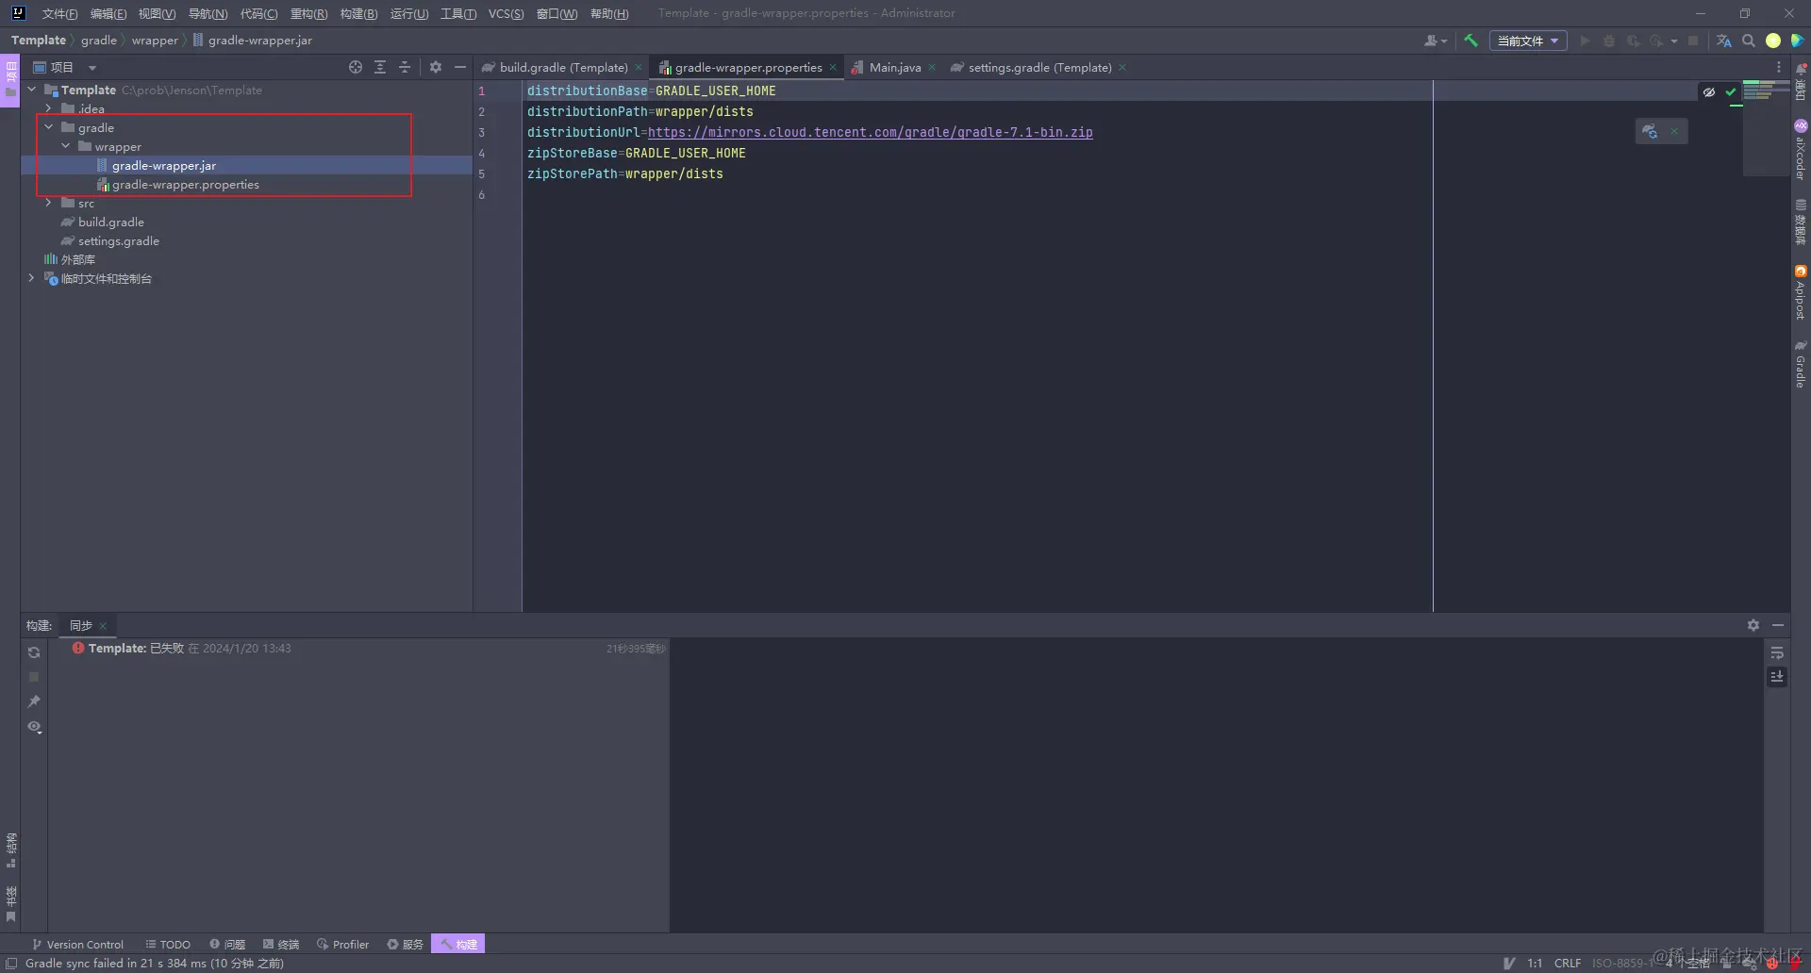The width and height of the screenshot is (1811, 973).
Task: Click the green inspection checkmark in the editor
Action: (x=1731, y=91)
